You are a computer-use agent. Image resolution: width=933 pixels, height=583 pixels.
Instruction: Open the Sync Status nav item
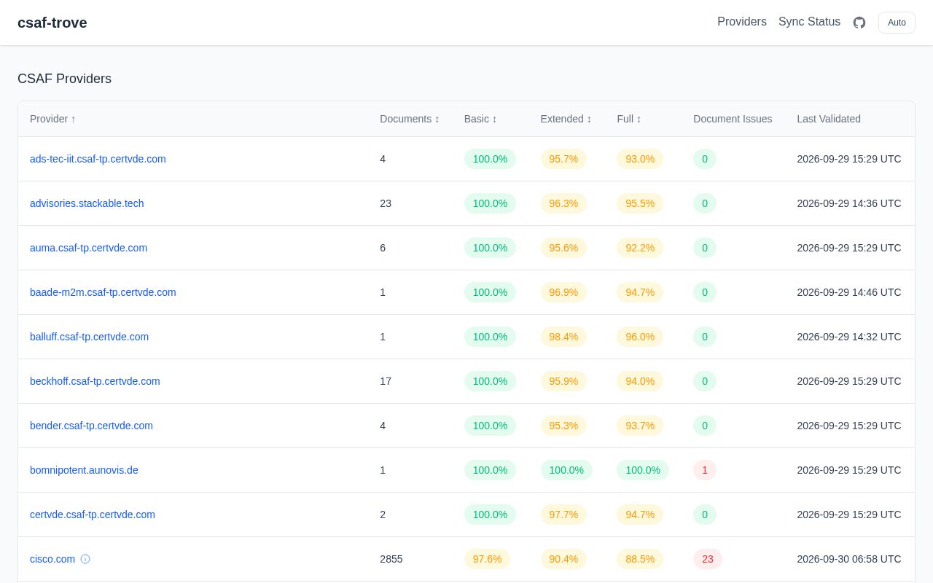[809, 22]
